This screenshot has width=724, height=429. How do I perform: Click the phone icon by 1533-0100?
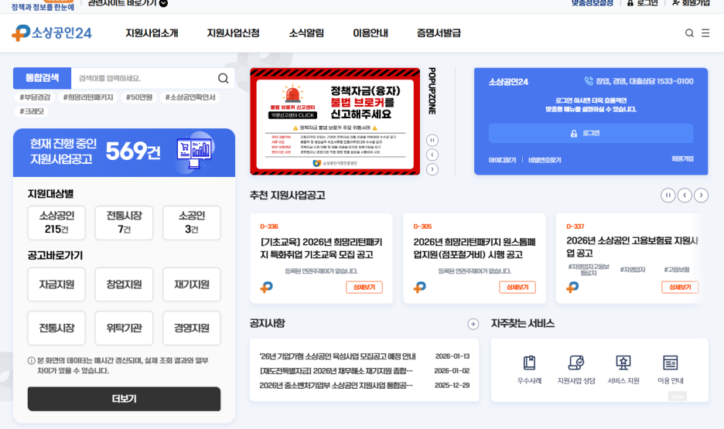(589, 81)
